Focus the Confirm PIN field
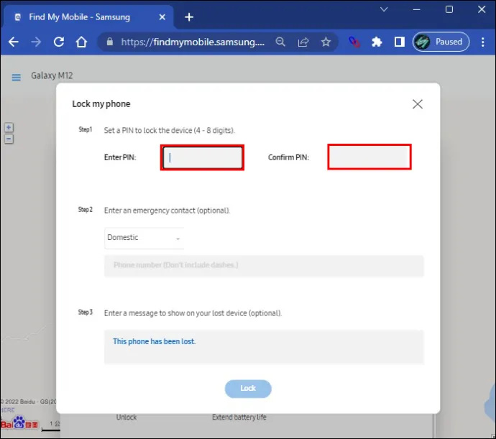 [x=369, y=157]
